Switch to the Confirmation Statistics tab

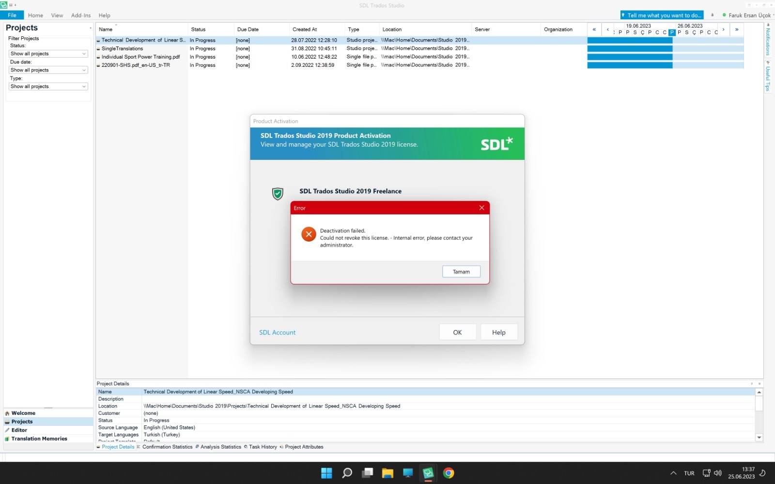(x=165, y=447)
